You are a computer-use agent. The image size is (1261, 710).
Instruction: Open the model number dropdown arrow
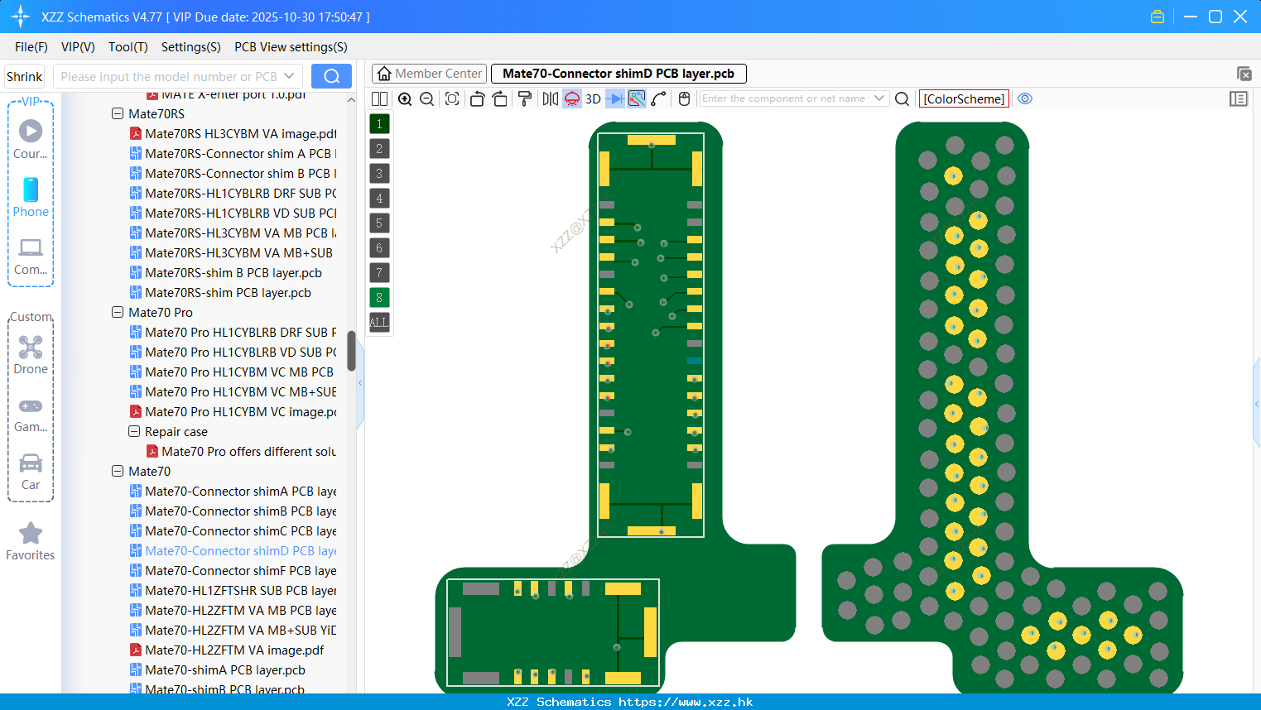click(x=289, y=76)
